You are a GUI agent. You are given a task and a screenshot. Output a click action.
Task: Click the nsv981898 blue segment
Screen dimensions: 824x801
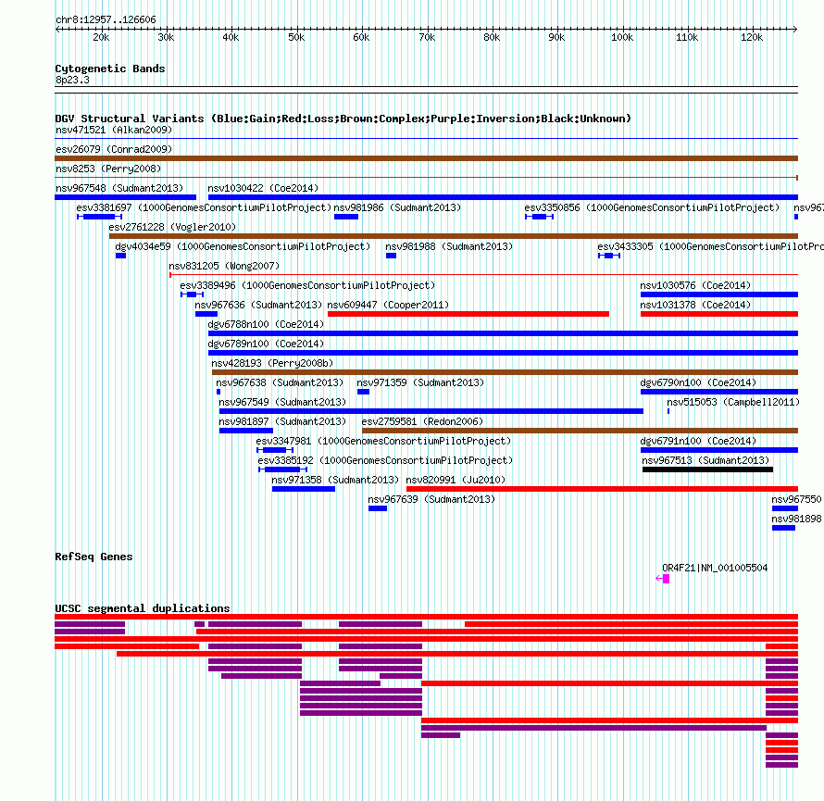[783, 528]
